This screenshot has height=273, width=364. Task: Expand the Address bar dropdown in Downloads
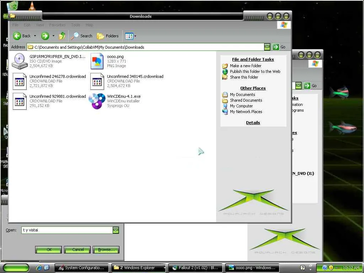point(267,47)
